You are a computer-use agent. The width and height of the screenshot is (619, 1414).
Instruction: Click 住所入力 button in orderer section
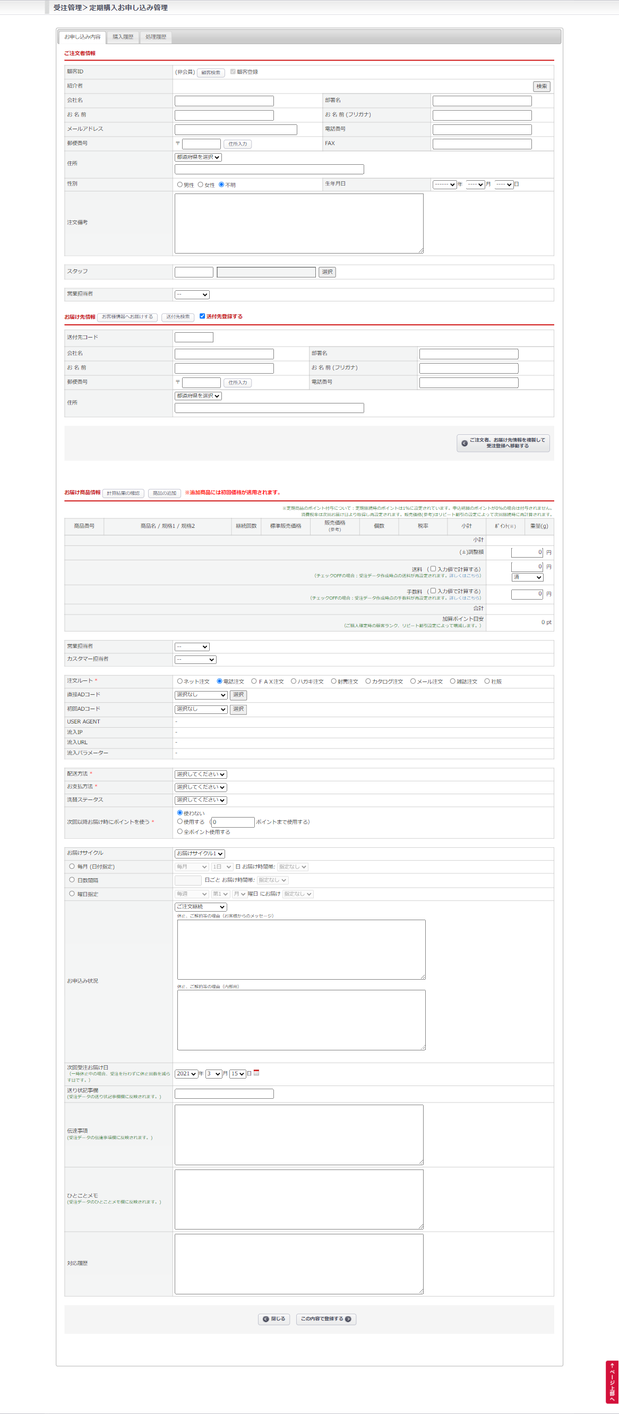(237, 144)
